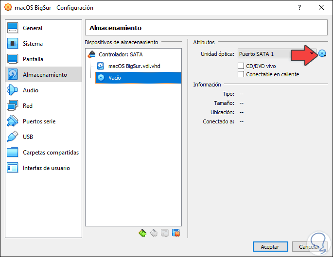Enable the CD/DVD vivo checkbox
The image size is (333, 257).
point(241,66)
